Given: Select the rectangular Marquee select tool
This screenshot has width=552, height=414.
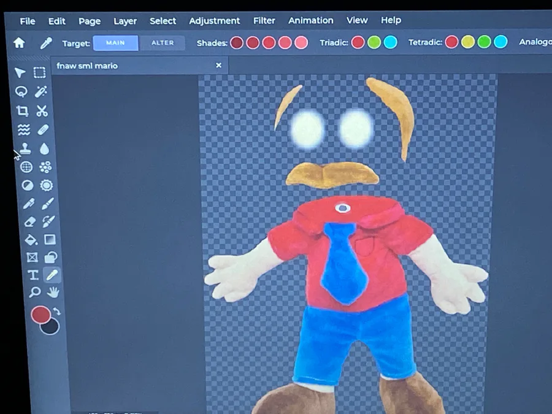Looking at the screenshot, I should click(39, 72).
